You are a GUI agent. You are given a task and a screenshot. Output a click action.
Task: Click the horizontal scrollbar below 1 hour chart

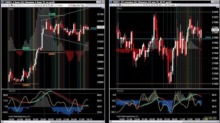tap(53, 122)
